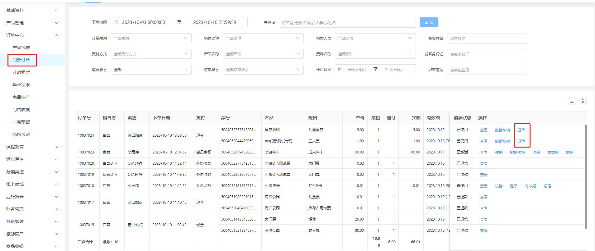This screenshot has width=595, height=251.
Task: Click the 查询 search button
Action: click(429, 23)
